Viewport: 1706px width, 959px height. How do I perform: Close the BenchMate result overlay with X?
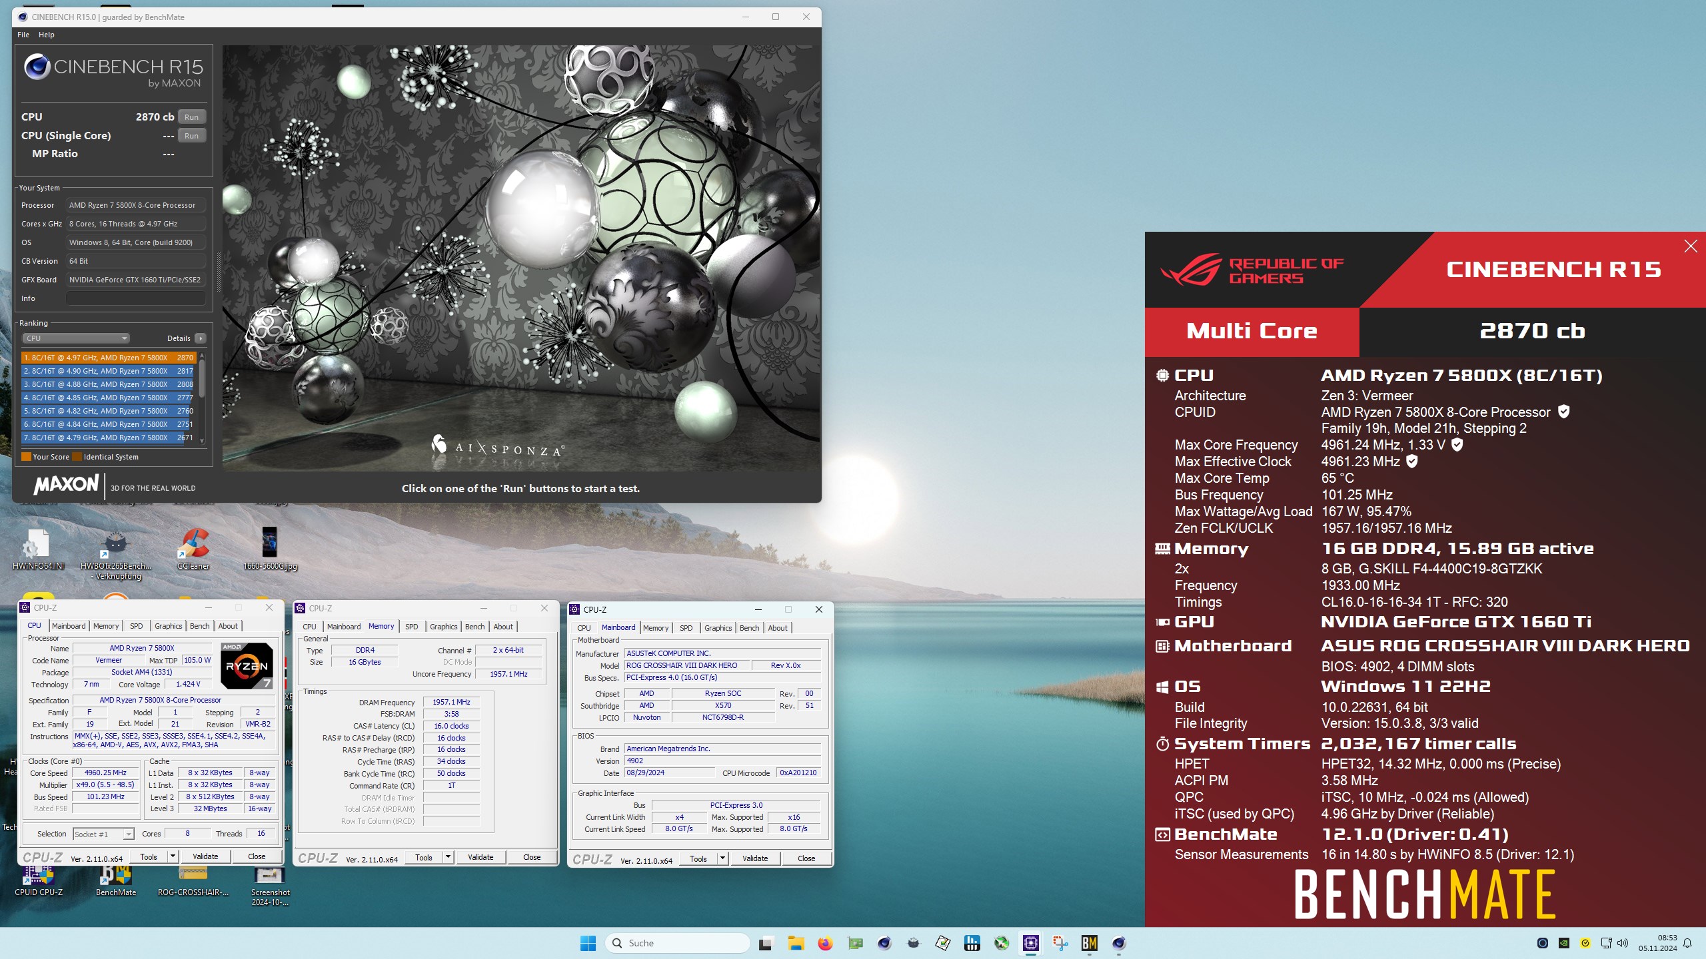click(x=1691, y=246)
